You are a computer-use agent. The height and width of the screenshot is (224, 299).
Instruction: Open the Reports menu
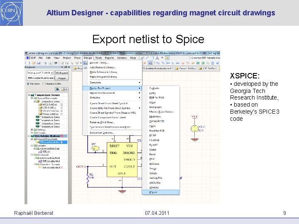(110, 58)
